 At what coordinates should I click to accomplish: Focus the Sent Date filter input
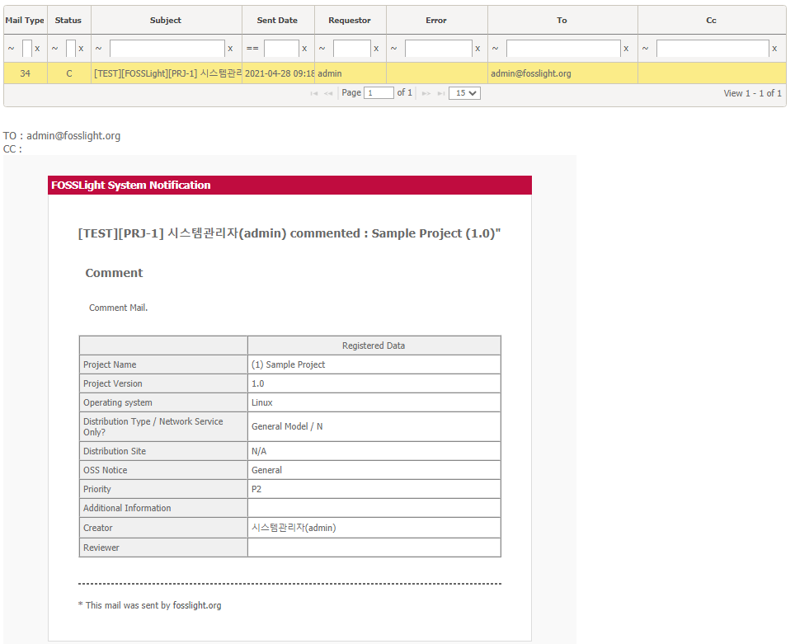click(281, 49)
